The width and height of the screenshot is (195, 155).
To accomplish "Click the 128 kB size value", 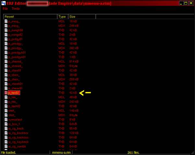I will (74, 133).
